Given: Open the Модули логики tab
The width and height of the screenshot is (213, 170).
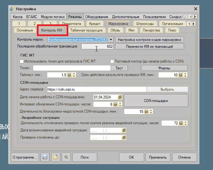Looking at the screenshot, I should pyautogui.click(x=52, y=17).
